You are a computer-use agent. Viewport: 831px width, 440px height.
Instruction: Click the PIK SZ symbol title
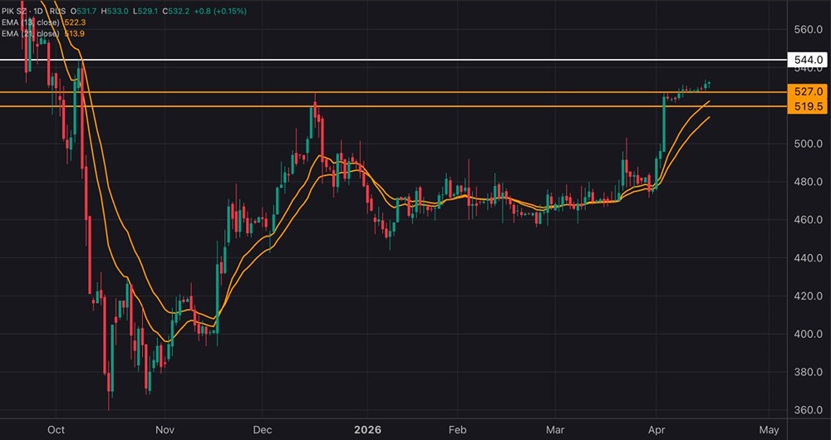tap(15, 11)
